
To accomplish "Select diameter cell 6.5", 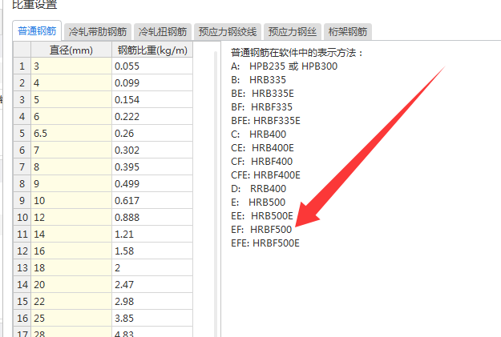I will point(71,134).
